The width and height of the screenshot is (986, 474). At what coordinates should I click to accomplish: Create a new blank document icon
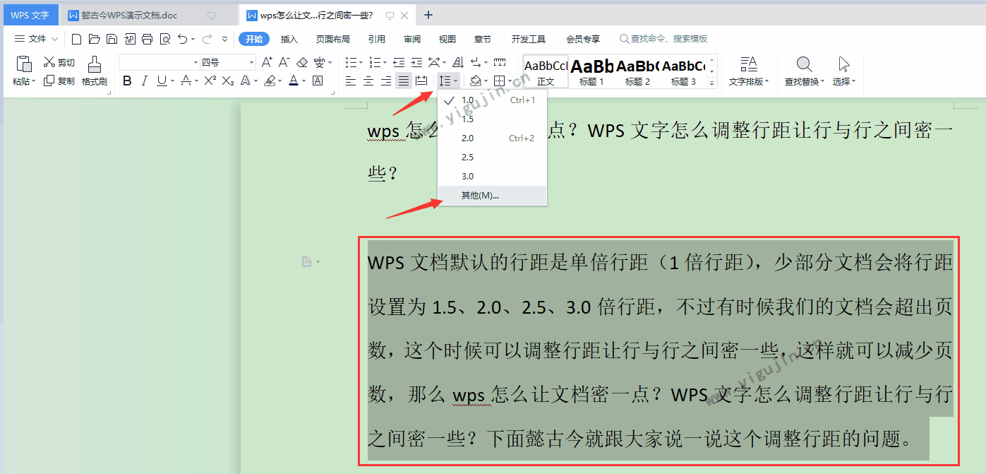tap(77, 39)
